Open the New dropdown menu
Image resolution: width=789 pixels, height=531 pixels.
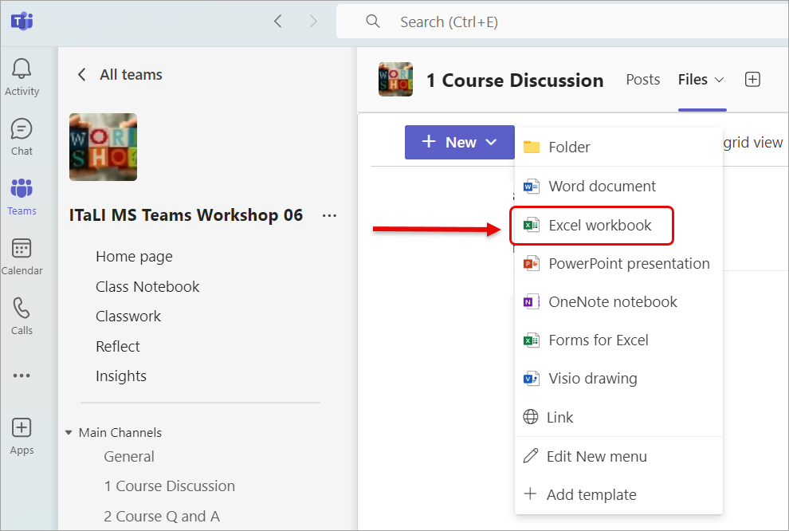460,141
